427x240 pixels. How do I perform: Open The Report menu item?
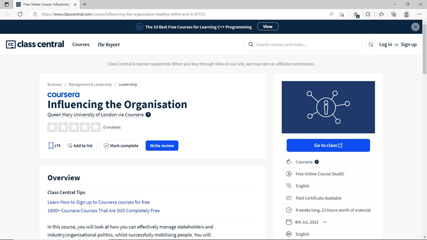(109, 44)
